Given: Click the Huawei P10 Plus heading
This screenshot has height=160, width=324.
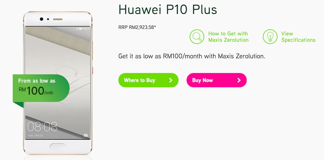Looking at the screenshot, I should tap(168, 9).
